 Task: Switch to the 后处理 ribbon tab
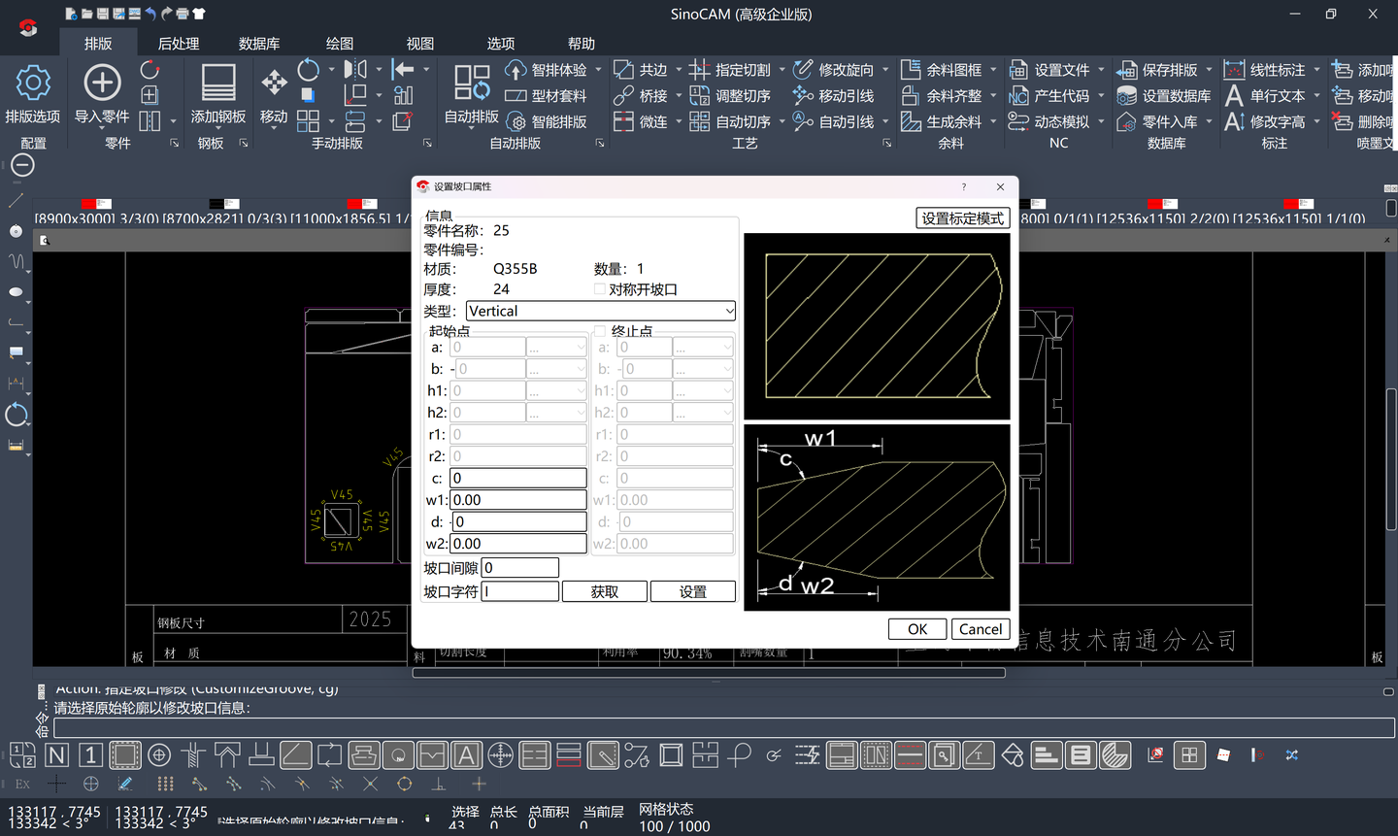[x=179, y=44]
